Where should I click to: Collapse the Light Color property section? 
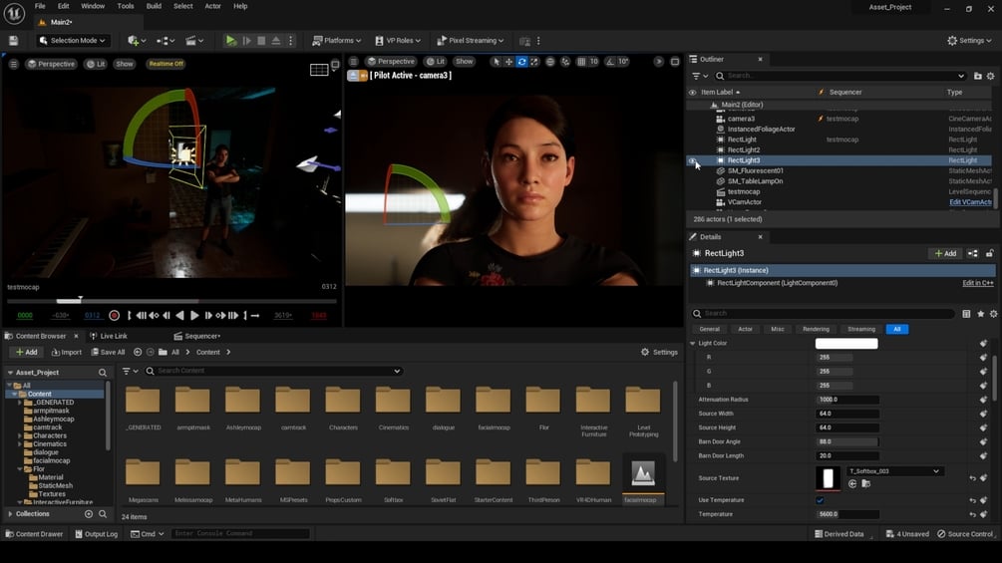(693, 344)
